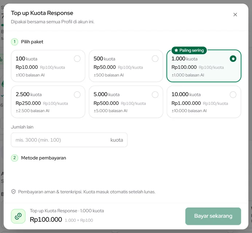The image size is (252, 233).
Task: Click the Rp10.000 price text
Action: click(x=27, y=67)
